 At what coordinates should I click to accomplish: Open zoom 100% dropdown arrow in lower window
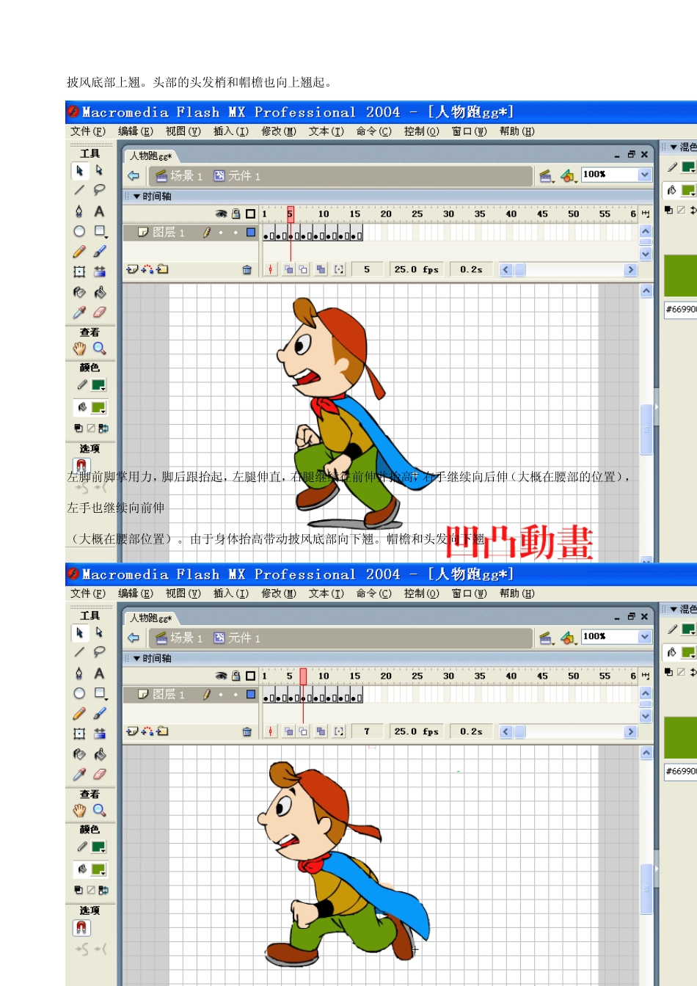coord(644,637)
